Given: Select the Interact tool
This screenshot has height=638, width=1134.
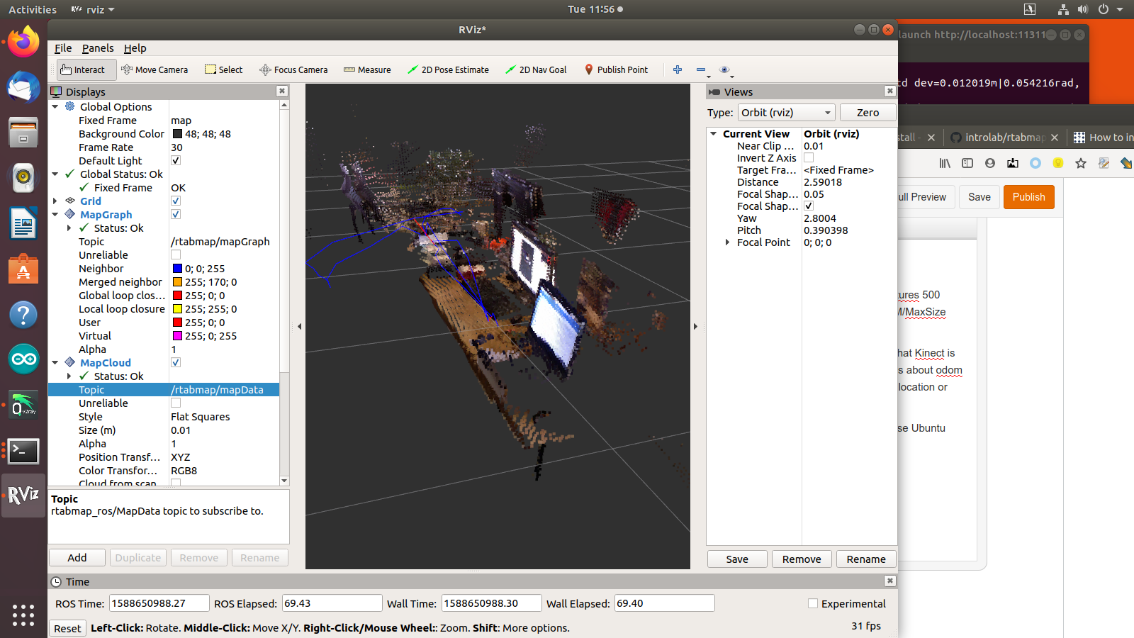Looking at the screenshot, I should pos(85,69).
